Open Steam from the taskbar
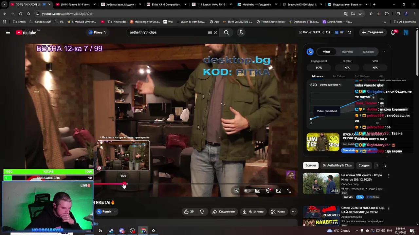The image size is (419, 235). (x=111, y=231)
